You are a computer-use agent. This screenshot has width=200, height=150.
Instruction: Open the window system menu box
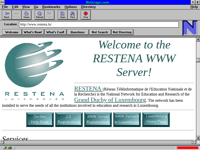click(2, 2)
